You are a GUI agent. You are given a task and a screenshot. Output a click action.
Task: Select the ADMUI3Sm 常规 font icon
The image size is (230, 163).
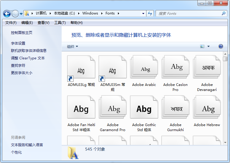click(x=113, y=68)
